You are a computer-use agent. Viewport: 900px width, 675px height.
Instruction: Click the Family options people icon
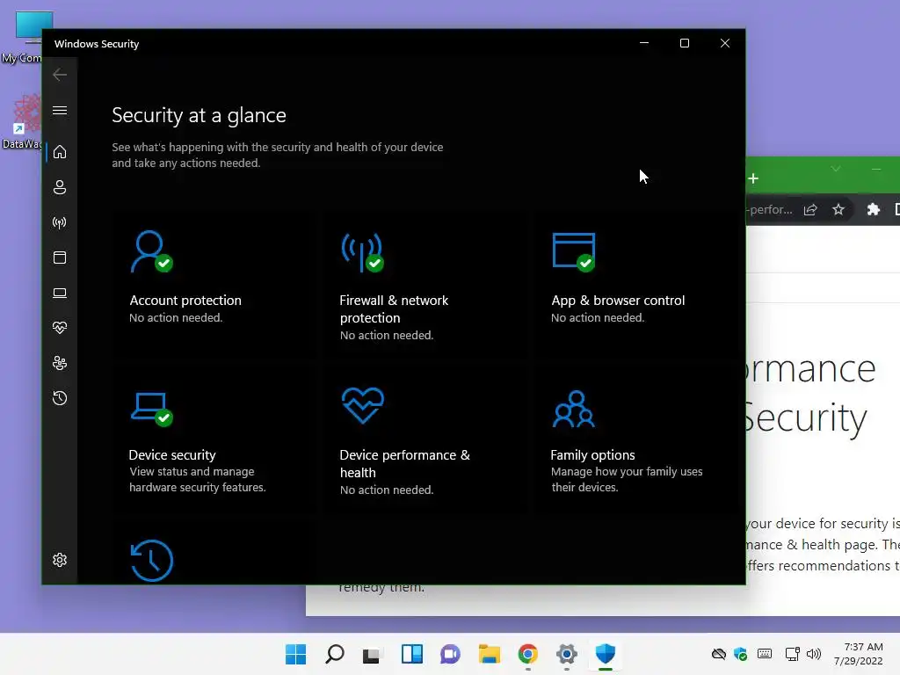tap(573, 409)
